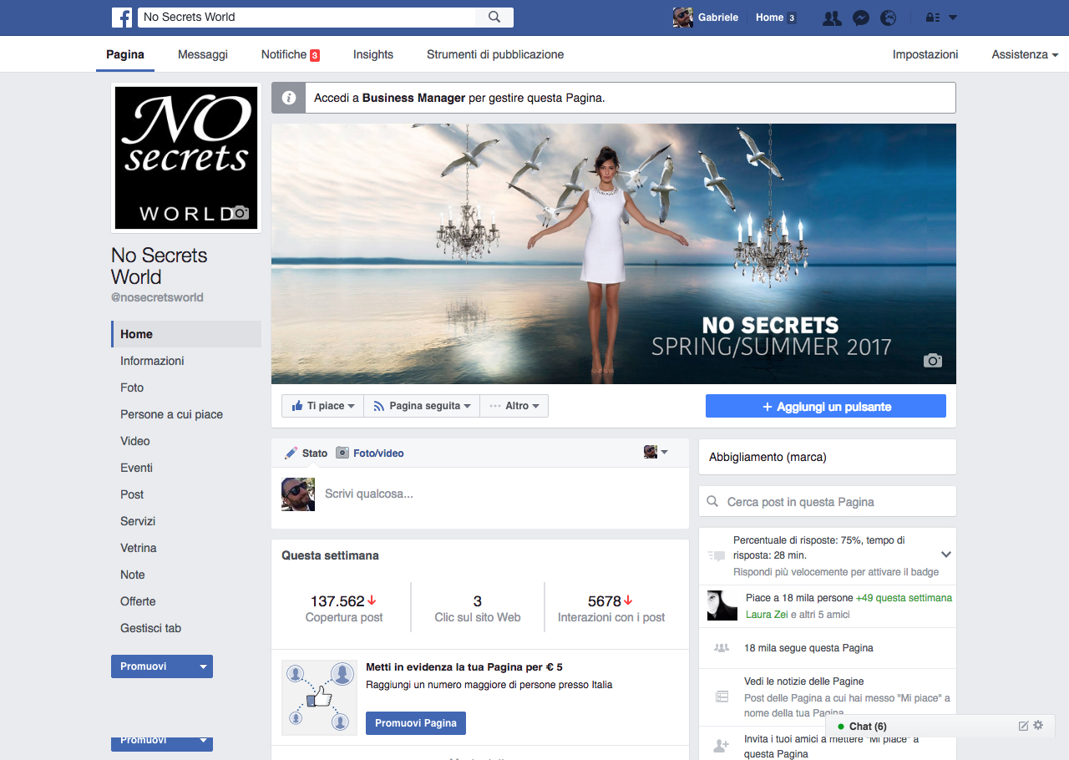Click the info icon beside Business Manager notice

tap(289, 98)
